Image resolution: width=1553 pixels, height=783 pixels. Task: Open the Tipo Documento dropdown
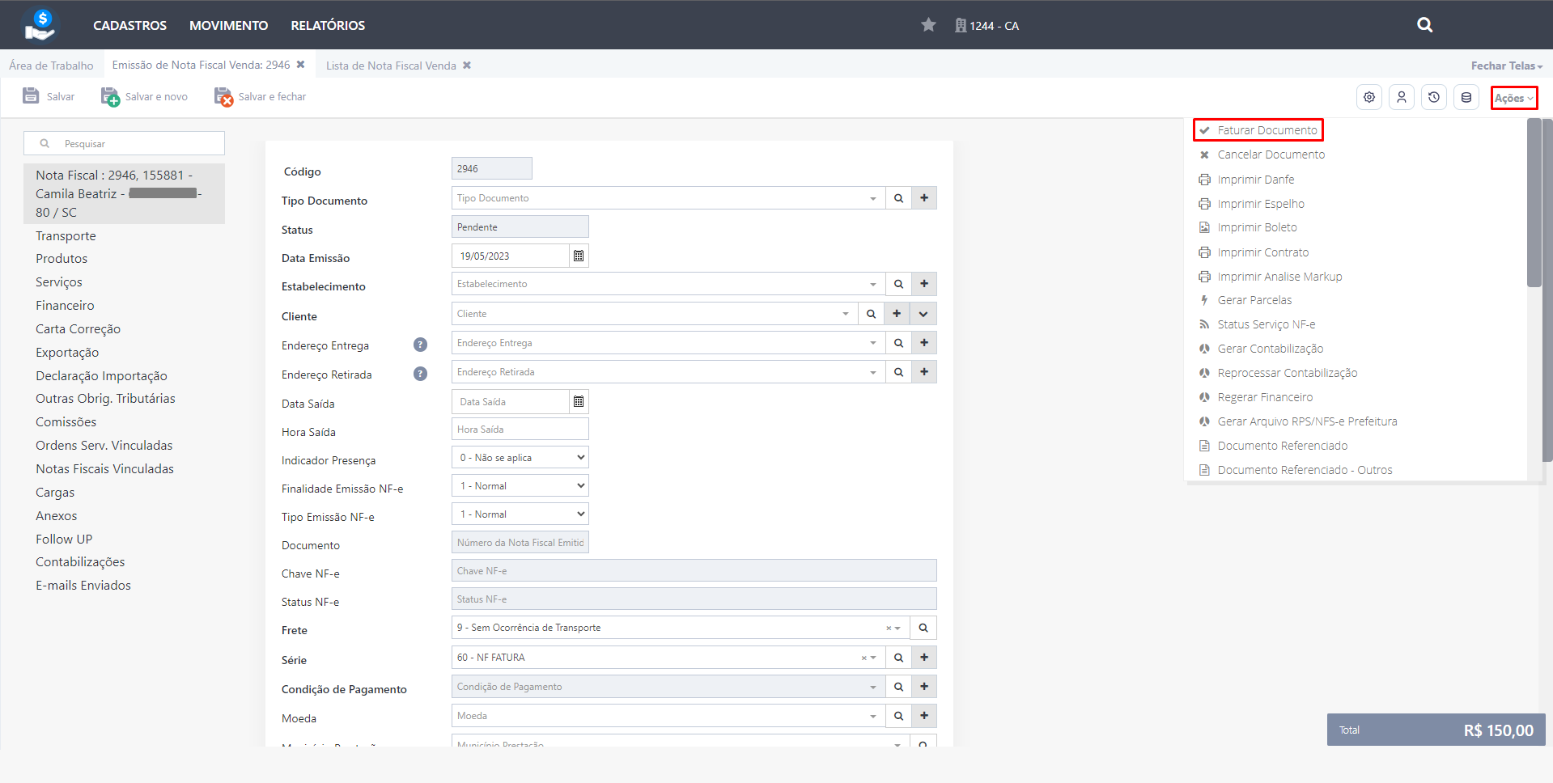[x=668, y=198]
